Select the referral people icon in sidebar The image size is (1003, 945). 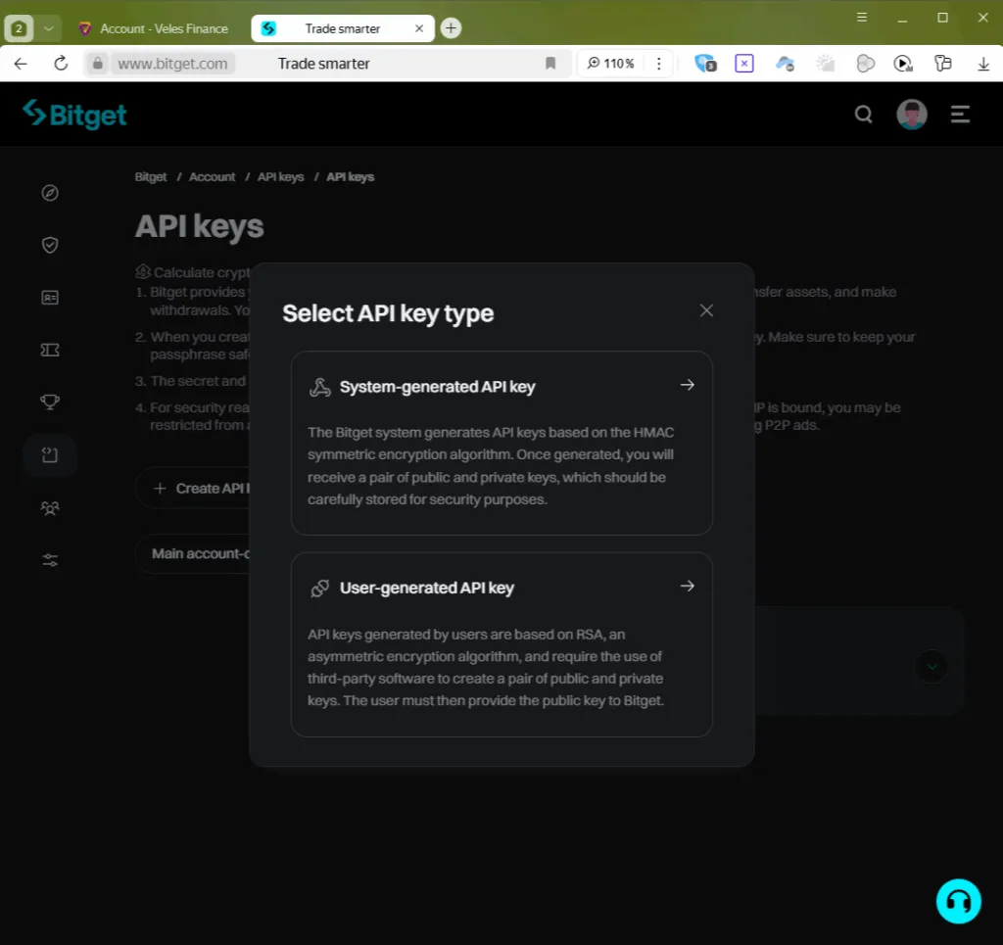tap(49, 507)
